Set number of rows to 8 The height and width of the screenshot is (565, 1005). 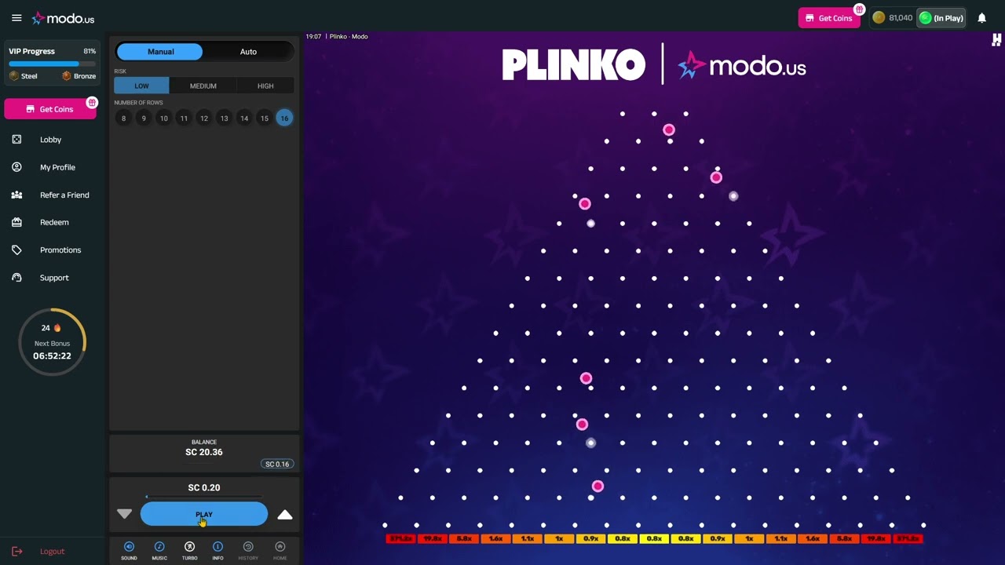(x=123, y=118)
